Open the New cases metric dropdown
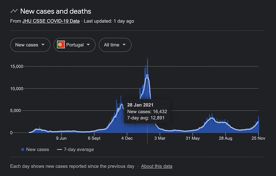The image size is (276, 176). pos(30,45)
